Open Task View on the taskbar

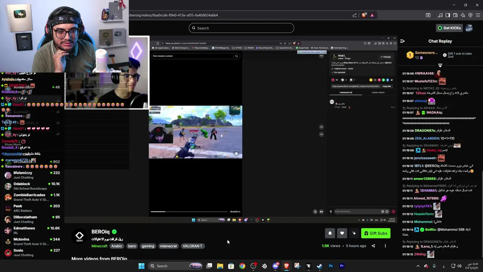tap(209, 266)
